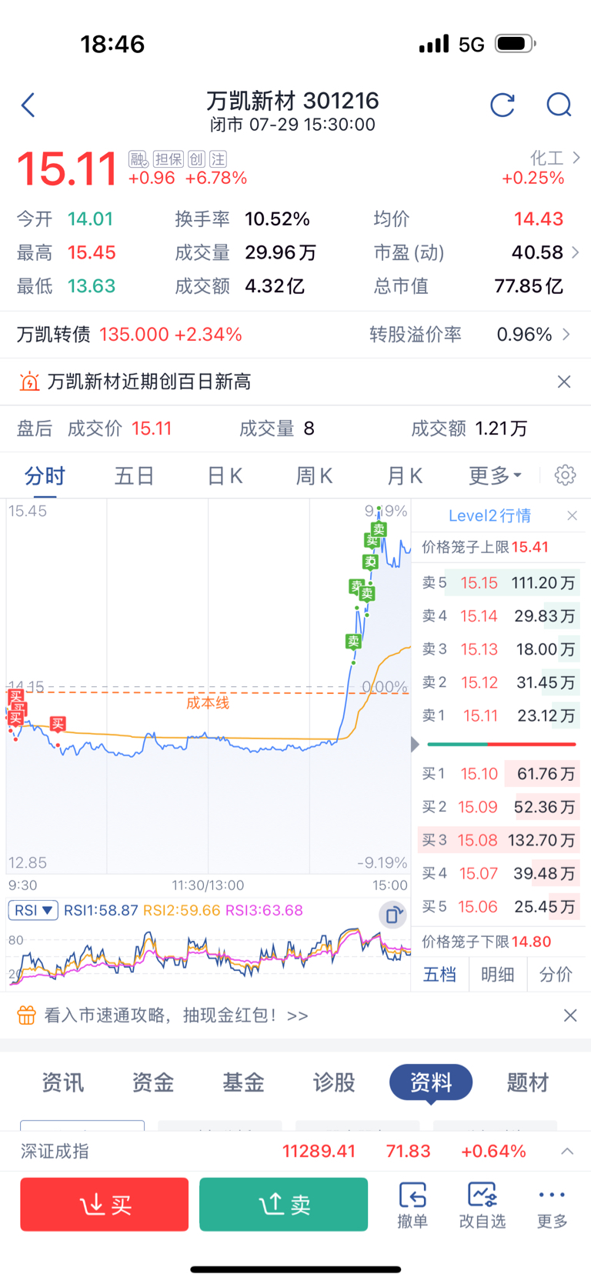This screenshot has width=591, height=1284.
Task: Switch to the 五日 chart tab
Action: click(135, 475)
